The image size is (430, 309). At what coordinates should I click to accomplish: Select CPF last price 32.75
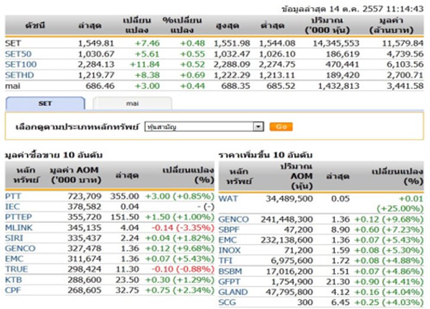[x=127, y=290]
